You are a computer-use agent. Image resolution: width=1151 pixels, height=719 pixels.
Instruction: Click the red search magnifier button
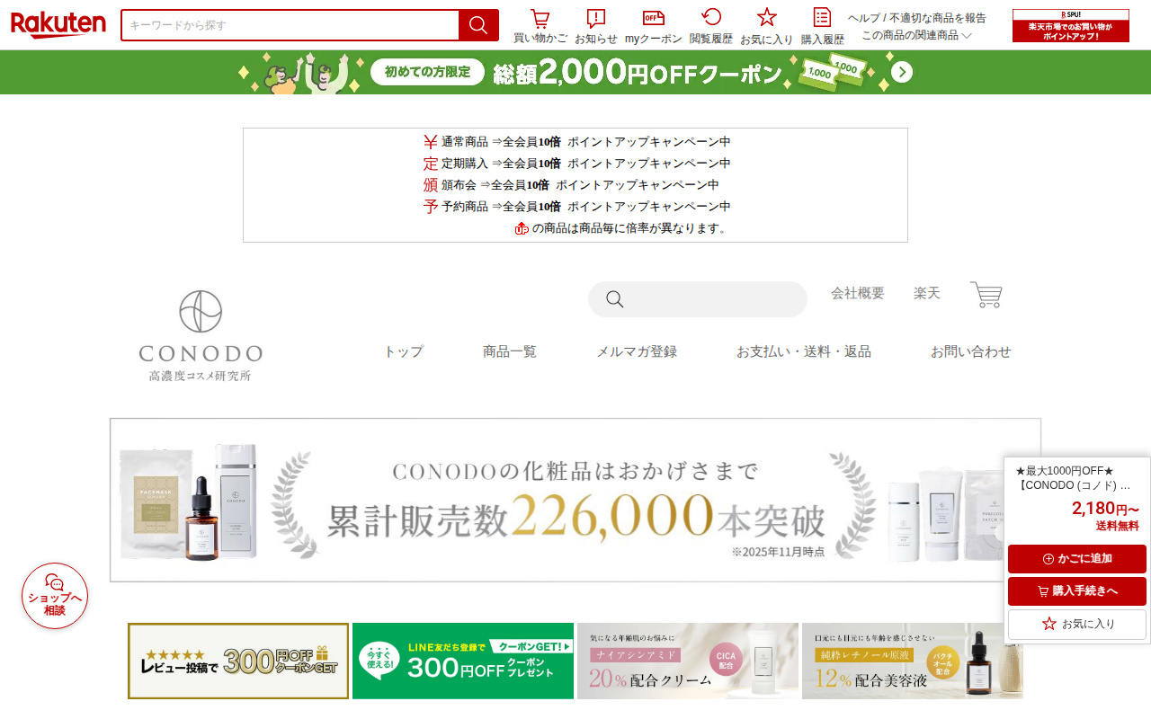(x=478, y=25)
